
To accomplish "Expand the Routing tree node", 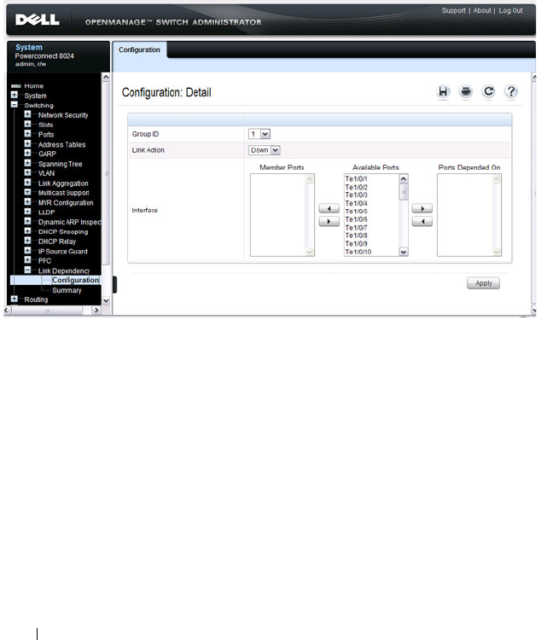I will tap(15, 300).
